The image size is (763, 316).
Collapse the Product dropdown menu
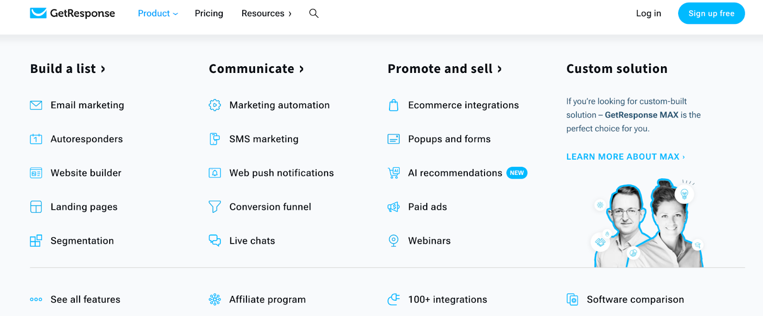tap(158, 13)
